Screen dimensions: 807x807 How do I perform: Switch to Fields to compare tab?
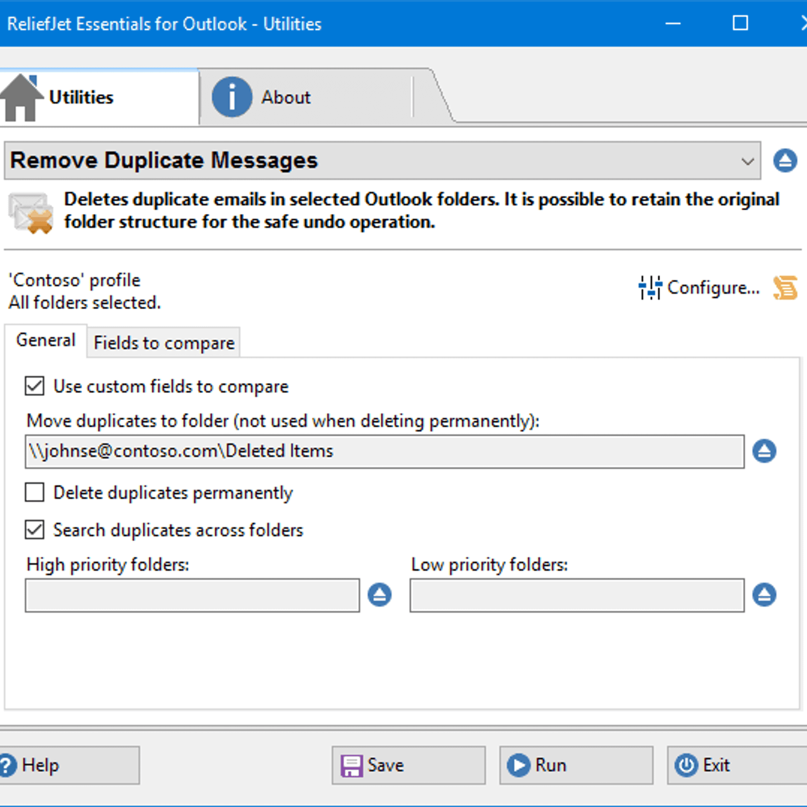[x=164, y=343]
